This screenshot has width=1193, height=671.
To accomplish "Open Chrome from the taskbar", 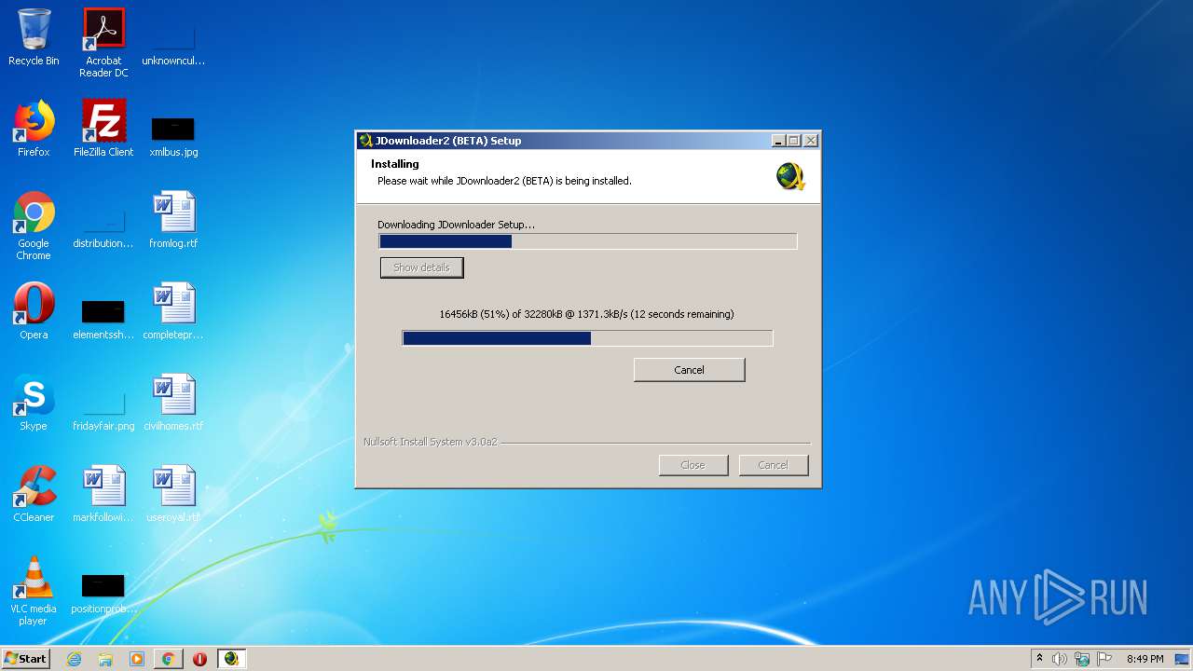I will (x=169, y=659).
